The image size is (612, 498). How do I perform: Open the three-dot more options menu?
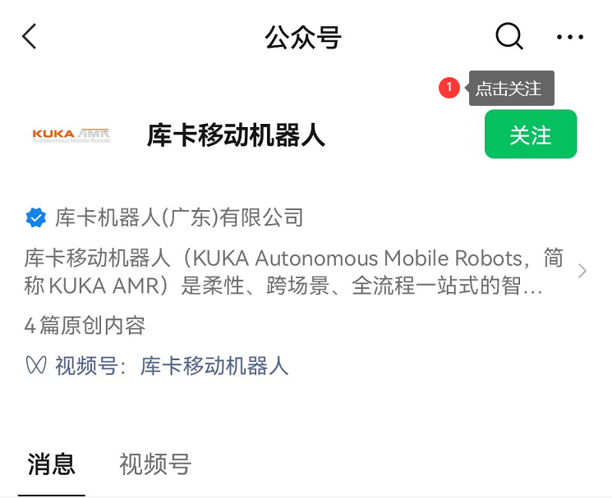coord(570,37)
